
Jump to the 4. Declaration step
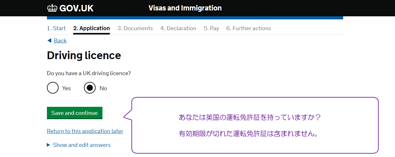[x=178, y=28]
